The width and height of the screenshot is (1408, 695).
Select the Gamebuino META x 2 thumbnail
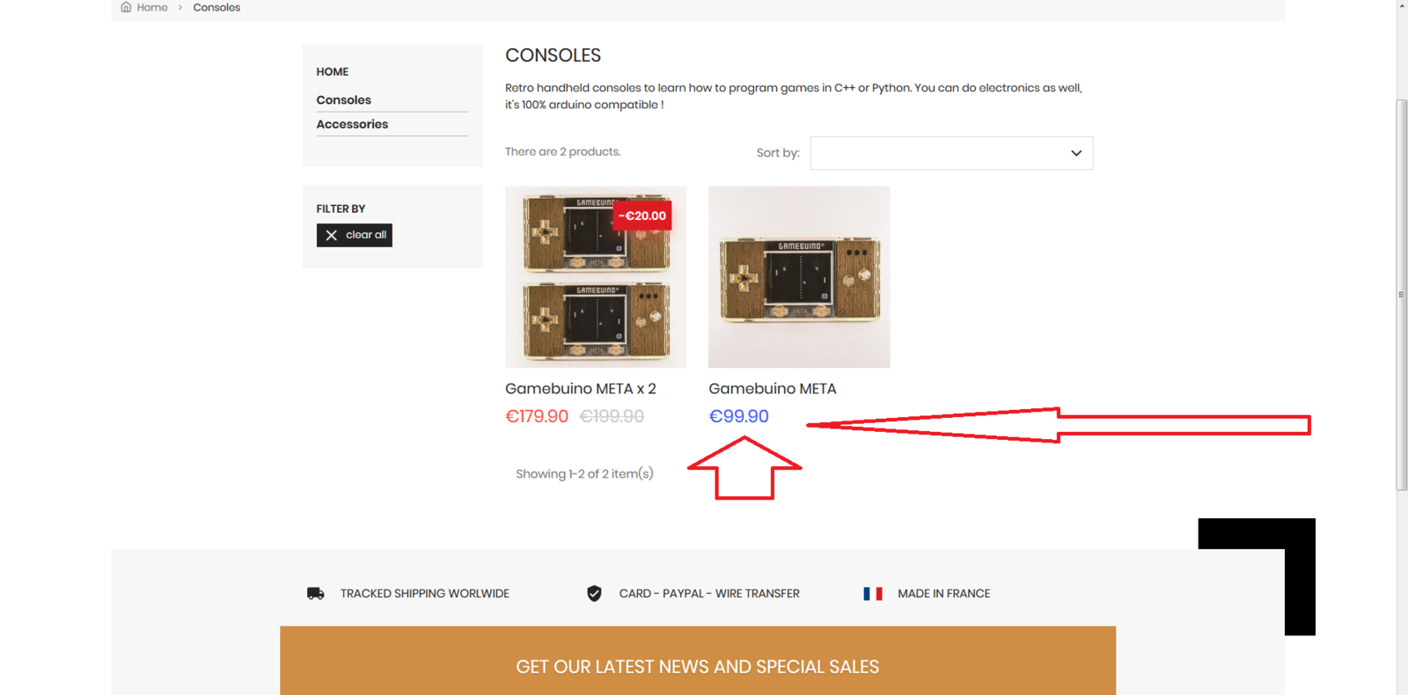[x=596, y=277]
